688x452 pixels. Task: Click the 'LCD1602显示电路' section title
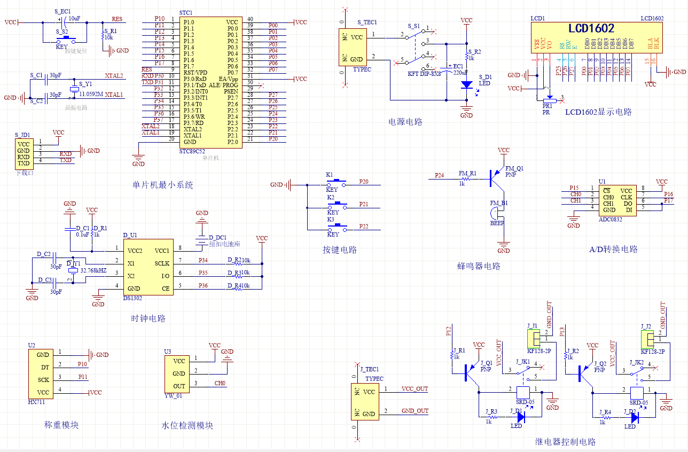click(598, 112)
